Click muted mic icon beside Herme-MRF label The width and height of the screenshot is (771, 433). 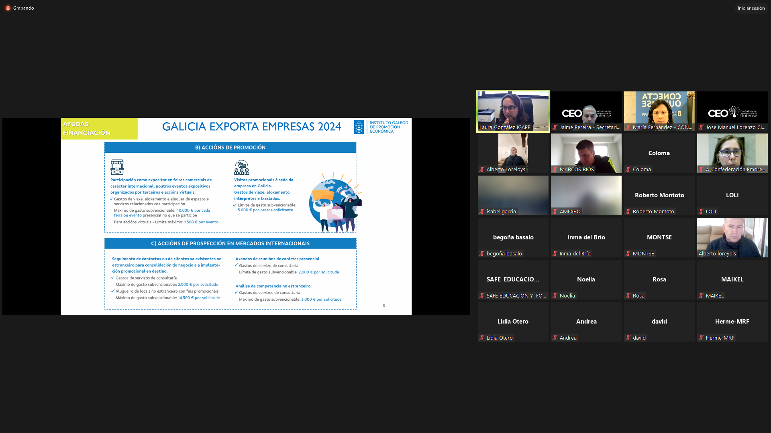coord(701,338)
